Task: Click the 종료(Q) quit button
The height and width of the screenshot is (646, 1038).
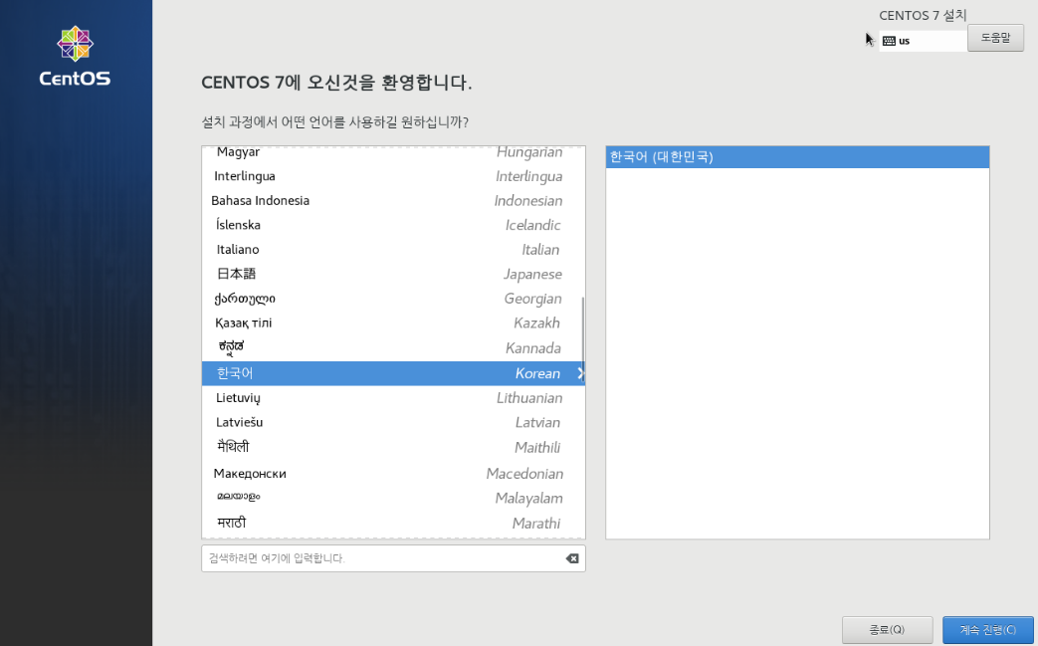Action: coord(887,629)
